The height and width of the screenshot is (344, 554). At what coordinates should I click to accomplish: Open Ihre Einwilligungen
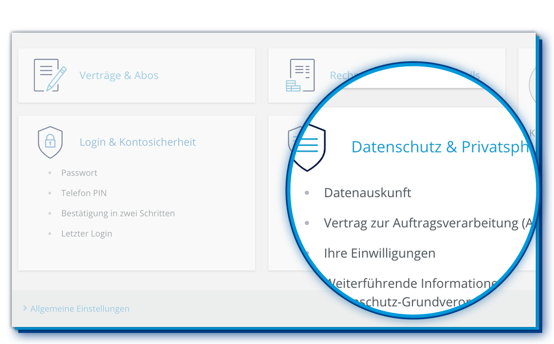pos(379,253)
